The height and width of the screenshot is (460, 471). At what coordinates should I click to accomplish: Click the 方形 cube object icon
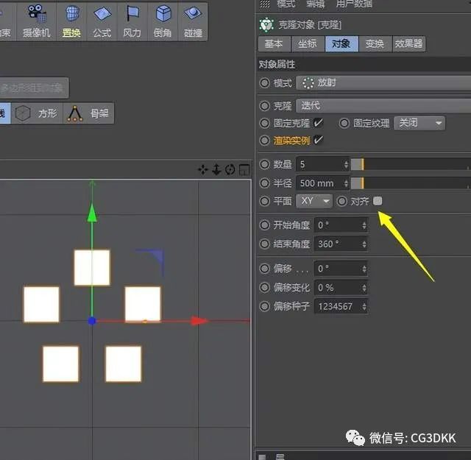(23, 113)
